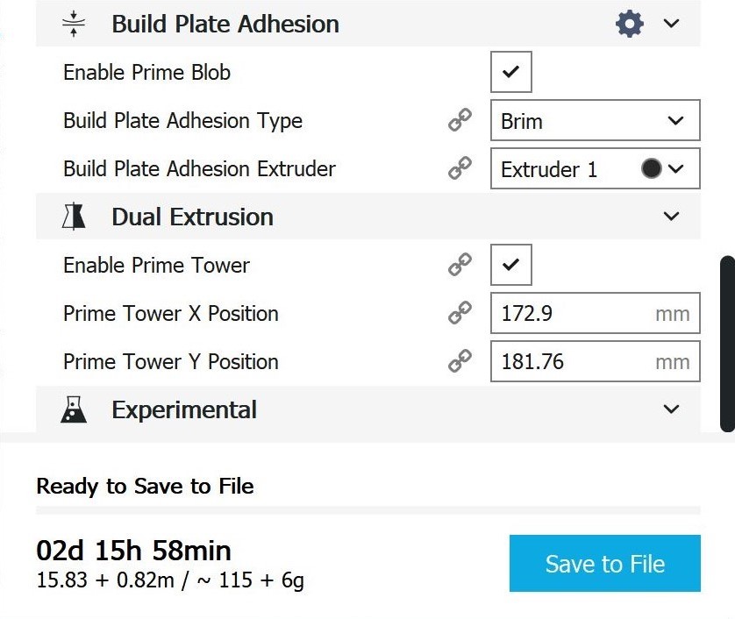Collapse the Dual Extrusion section chevron

tap(672, 217)
